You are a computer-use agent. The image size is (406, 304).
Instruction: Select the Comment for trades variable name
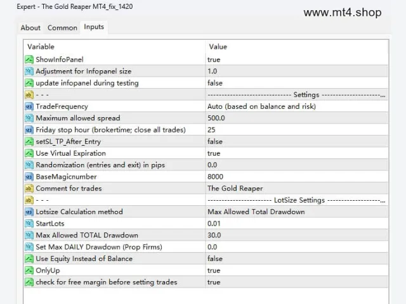69,189
